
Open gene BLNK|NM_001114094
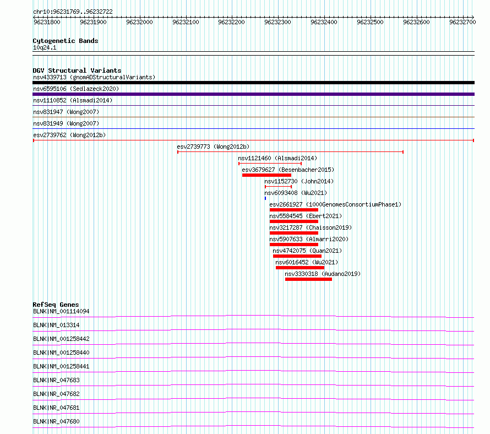pos(61,311)
